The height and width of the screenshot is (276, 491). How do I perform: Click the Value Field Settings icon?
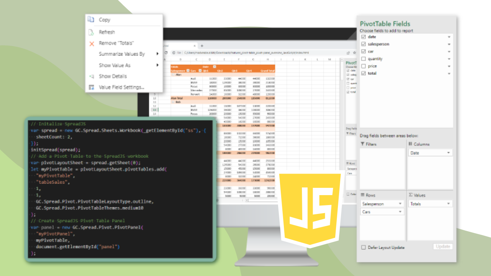(91, 87)
